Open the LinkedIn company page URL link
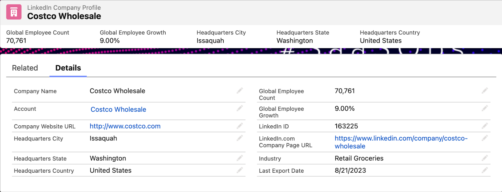The height and width of the screenshot is (192, 502). [x=401, y=142]
